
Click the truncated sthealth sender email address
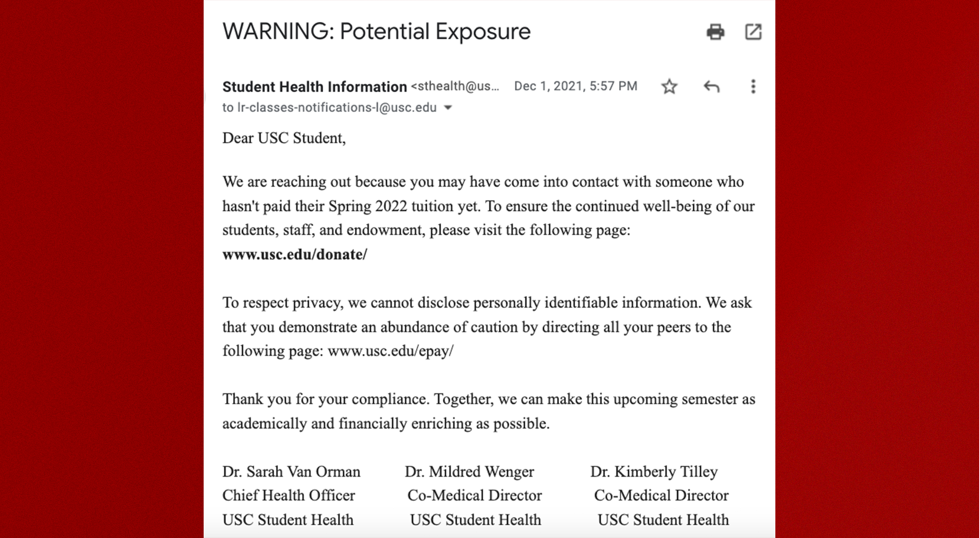(x=455, y=86)
